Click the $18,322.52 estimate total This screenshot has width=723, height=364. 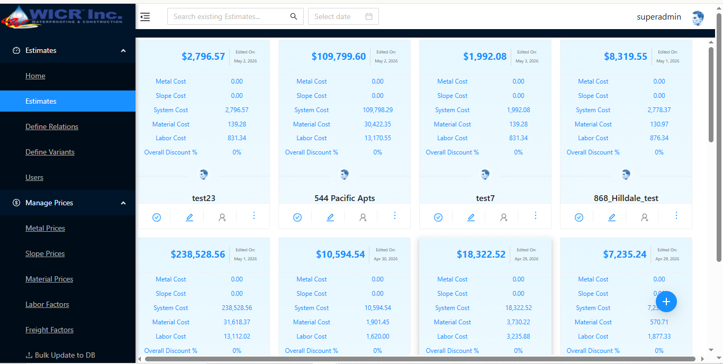(x=481, y=254)
